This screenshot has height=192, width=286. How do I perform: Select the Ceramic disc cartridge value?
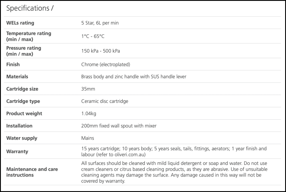pos(105,101)
